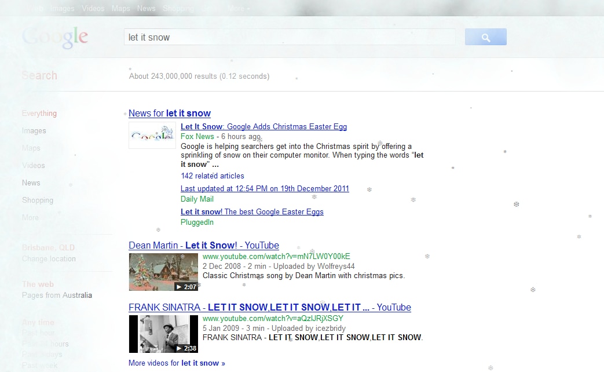
Task: Open the Daily Mail 'Last updated at 12:54 PM' article
Action: tap(265, 188)
